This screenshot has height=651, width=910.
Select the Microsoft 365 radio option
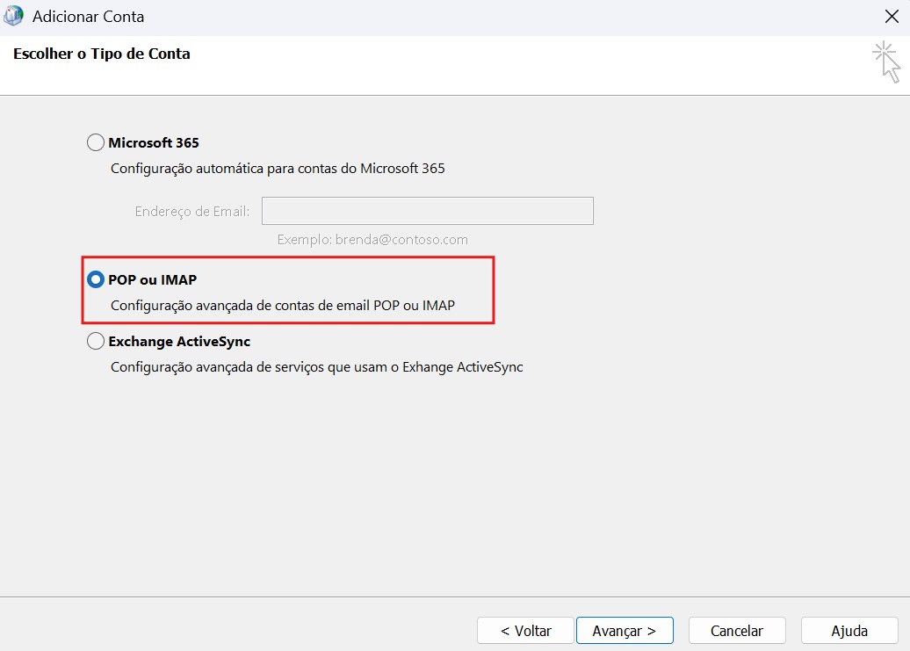coord(96,142)
